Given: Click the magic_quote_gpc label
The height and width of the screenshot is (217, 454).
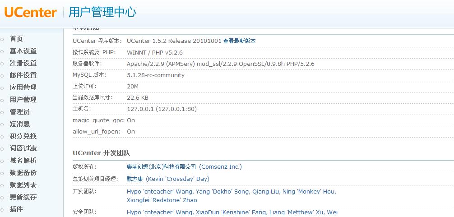Looking at the screenshot, I should (99, 120).
